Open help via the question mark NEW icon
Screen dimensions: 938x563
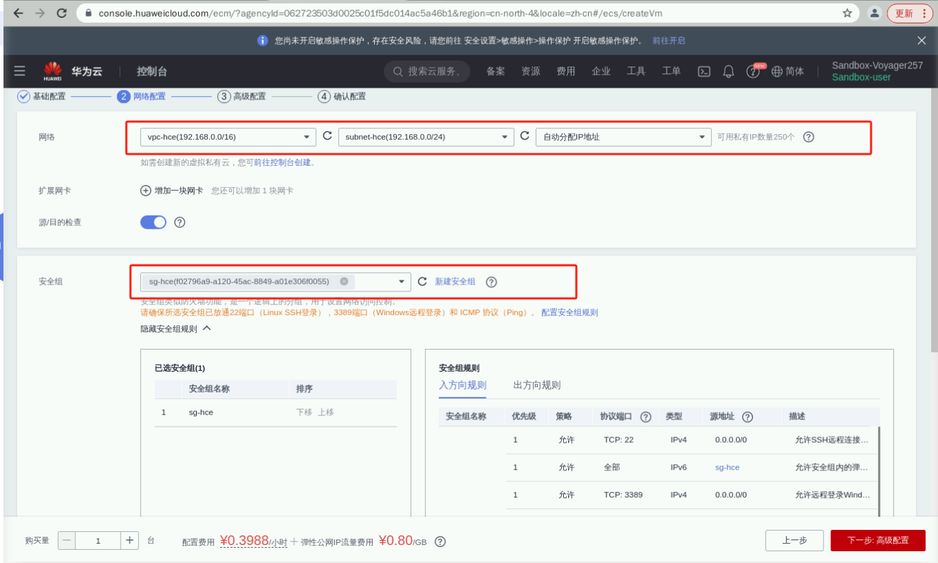(752, 70)
